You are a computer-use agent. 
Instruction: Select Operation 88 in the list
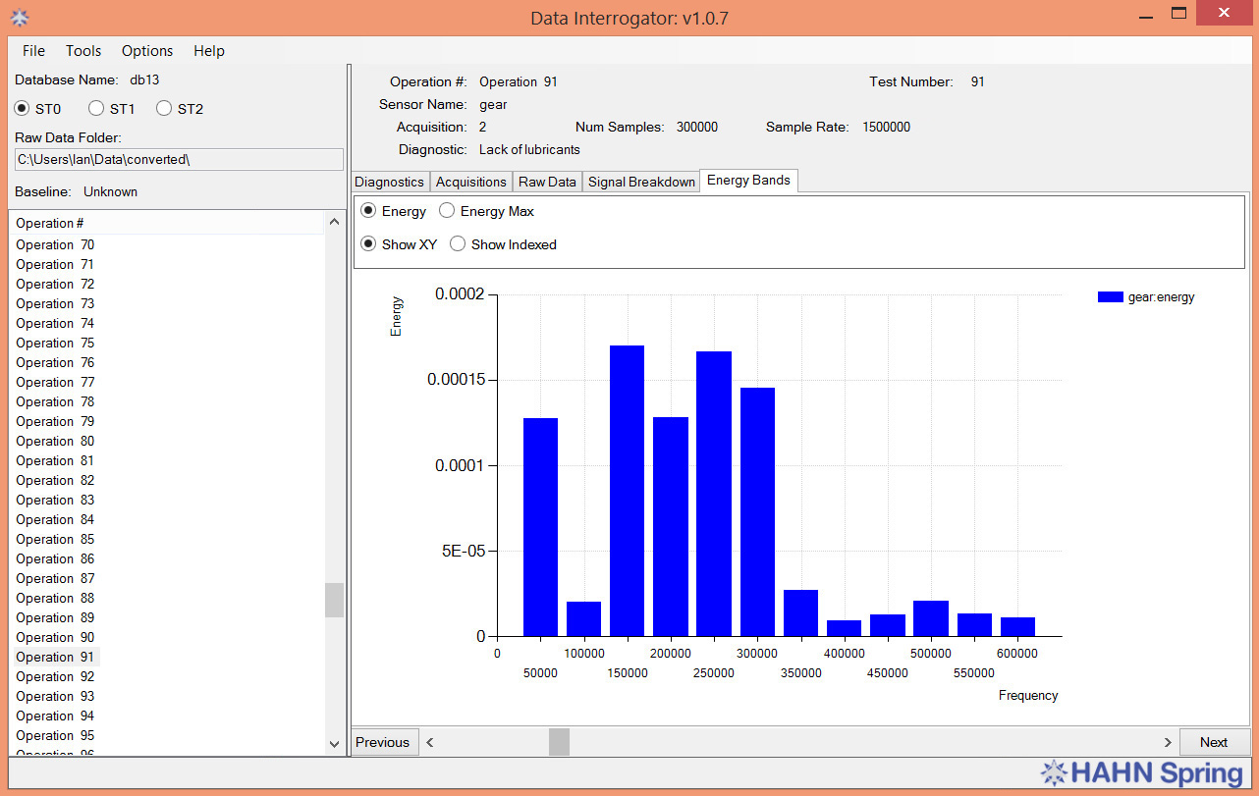tap(55, 598)
